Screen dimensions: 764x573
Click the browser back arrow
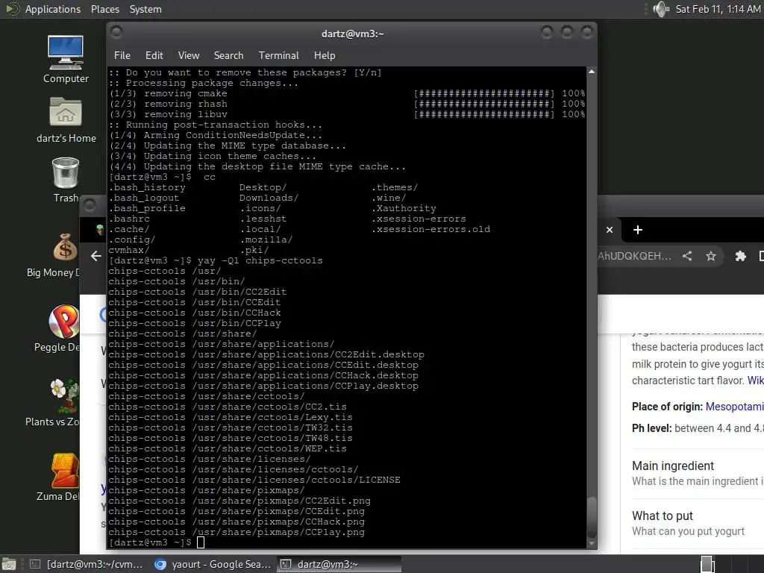click(x=96, y=256)
